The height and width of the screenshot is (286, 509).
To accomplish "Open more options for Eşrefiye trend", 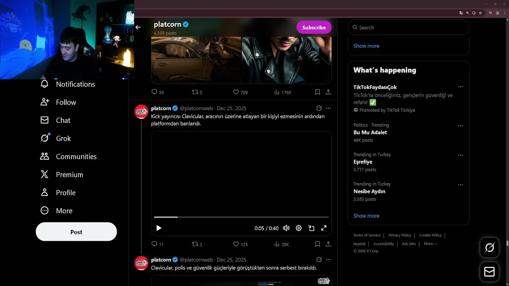I will (x=460, y=155).
